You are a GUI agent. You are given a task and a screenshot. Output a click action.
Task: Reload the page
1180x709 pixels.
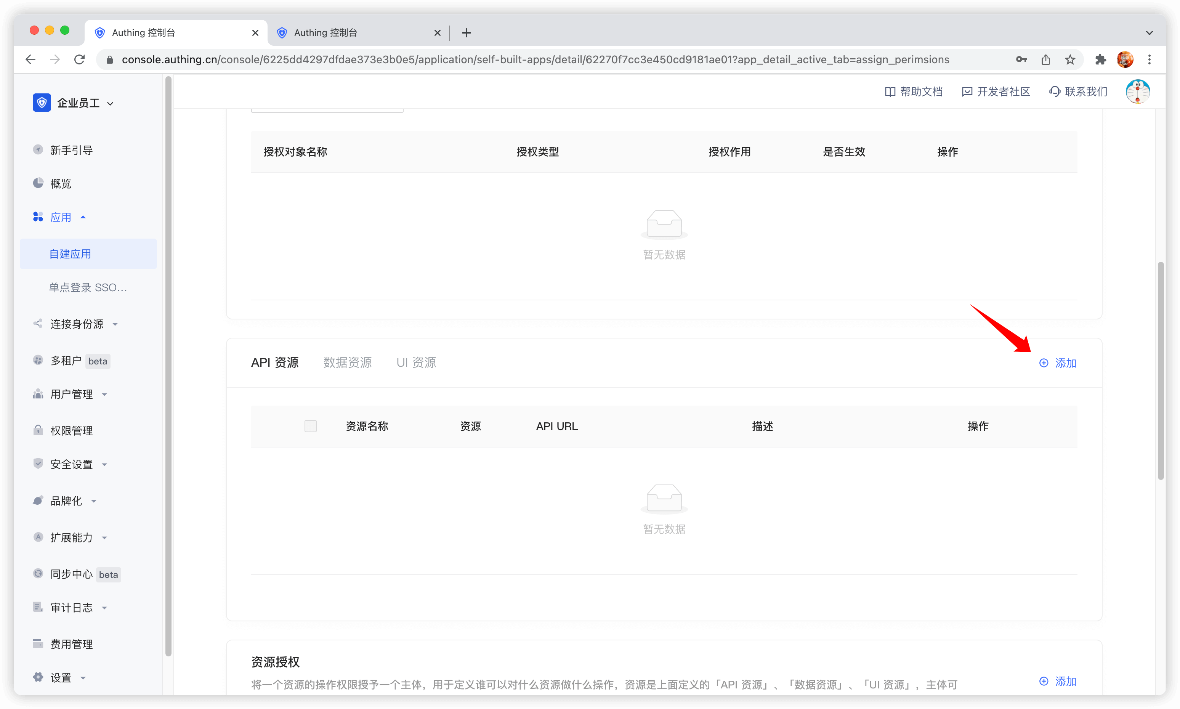click(80, 60)
